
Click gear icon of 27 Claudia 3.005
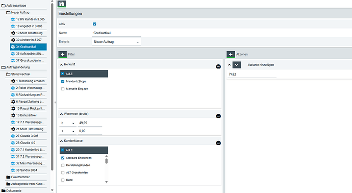pos(13,136)
